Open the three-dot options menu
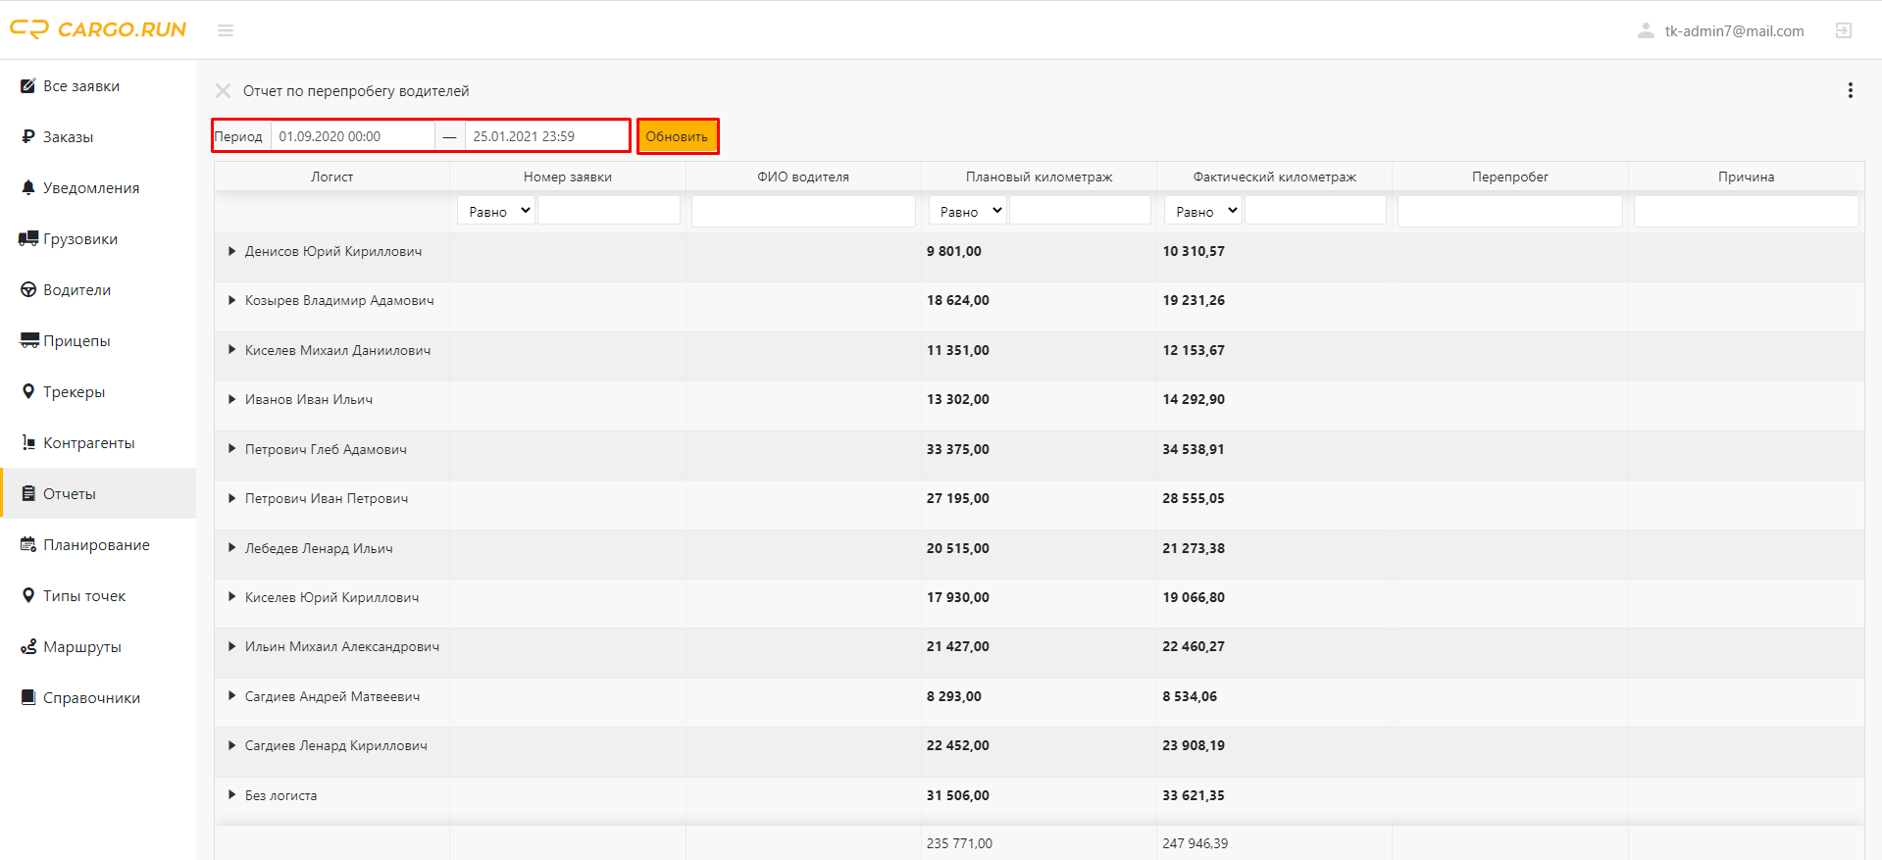The height and width of the screenshot is (860, 1882). click(x=1851, y=90)
